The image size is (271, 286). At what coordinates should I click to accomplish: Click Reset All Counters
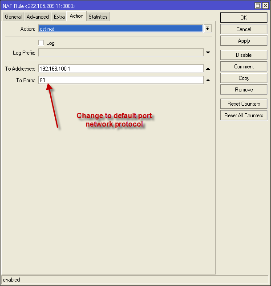[x=243, y=115]
